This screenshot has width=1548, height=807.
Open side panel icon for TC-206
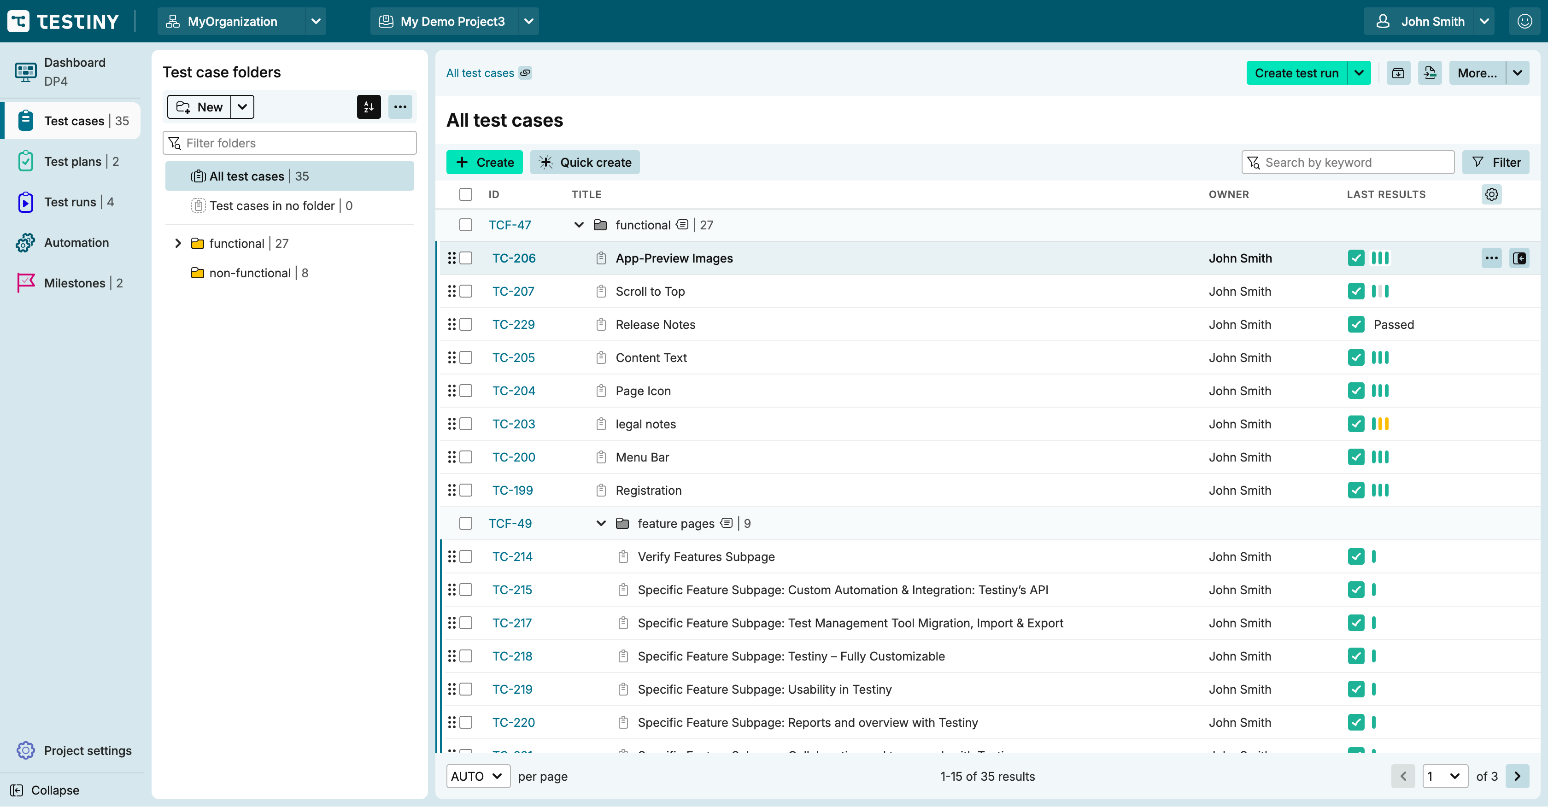(1519, 258)
